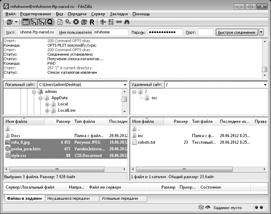Click queue Сервер/Локальный файл column header
Image resolution: width=271 pixels, height=214 pixels.
click(x=35, y=187)
